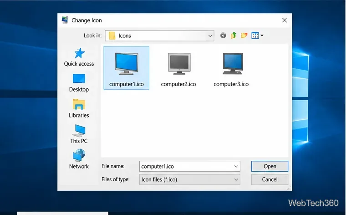The height and width of the screenshot is (215, 346).
Task: Expand the Look in folder dropdown
Action: (210, 36)
